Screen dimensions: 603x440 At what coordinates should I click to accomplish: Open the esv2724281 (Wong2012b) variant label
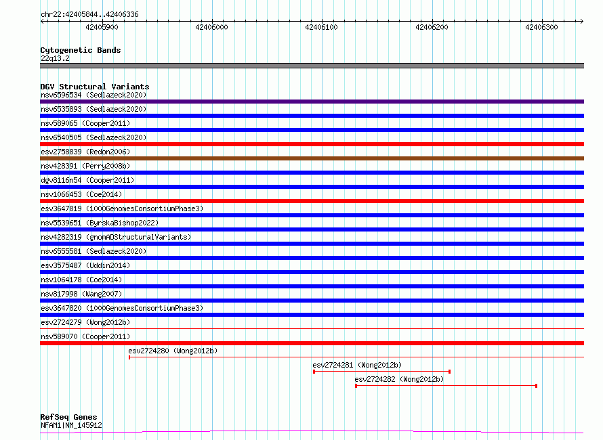point(357,365)
